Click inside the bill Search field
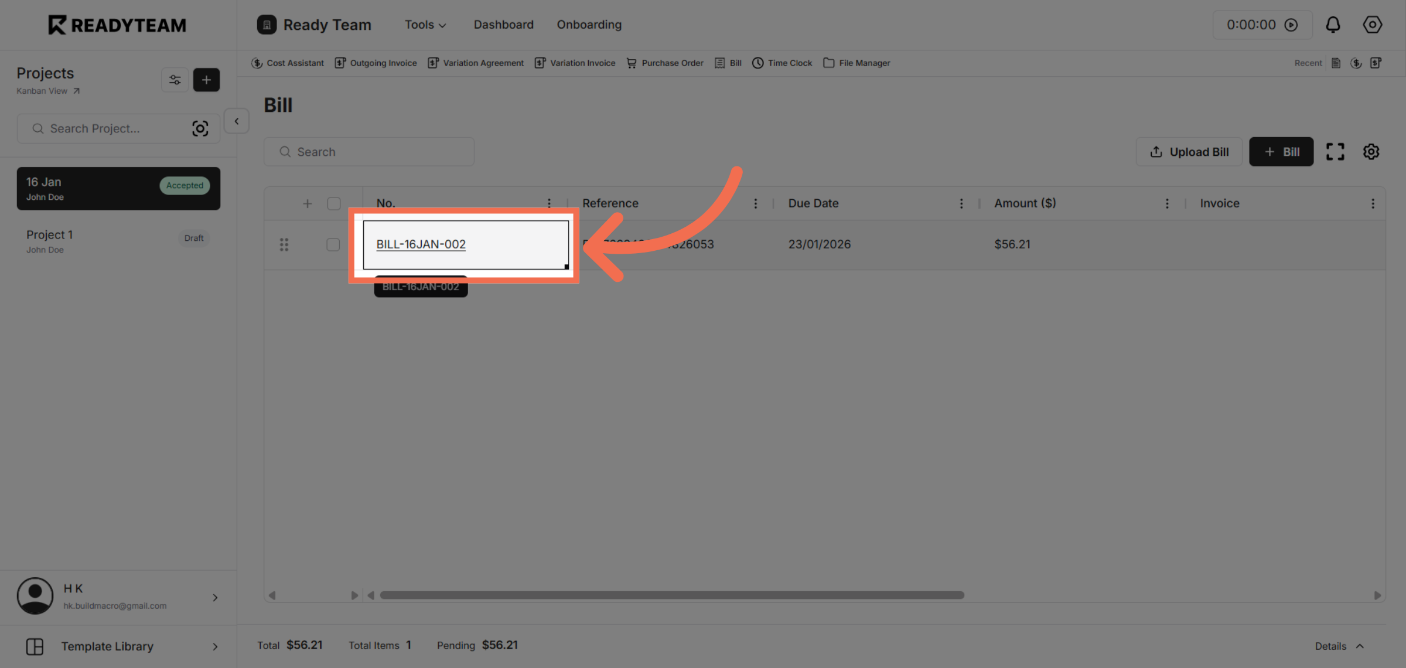The height and width of the screenshot is (668, 1406). click(369, 151)
